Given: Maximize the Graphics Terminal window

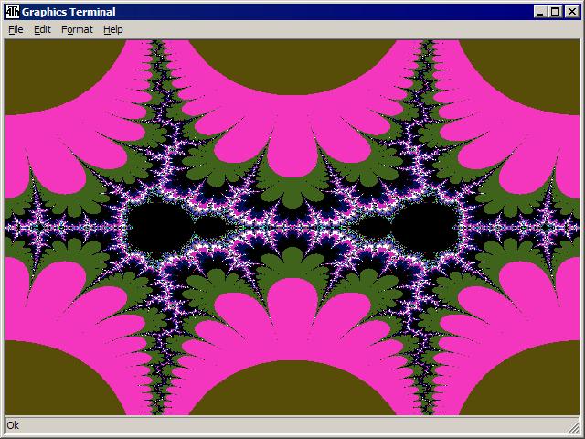Looking at the screenshot, I should [555, 12].
